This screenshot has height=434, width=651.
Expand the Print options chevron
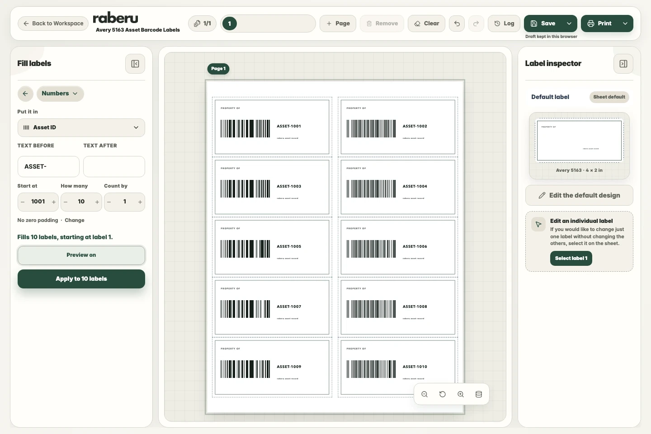(x=625, y=24)
